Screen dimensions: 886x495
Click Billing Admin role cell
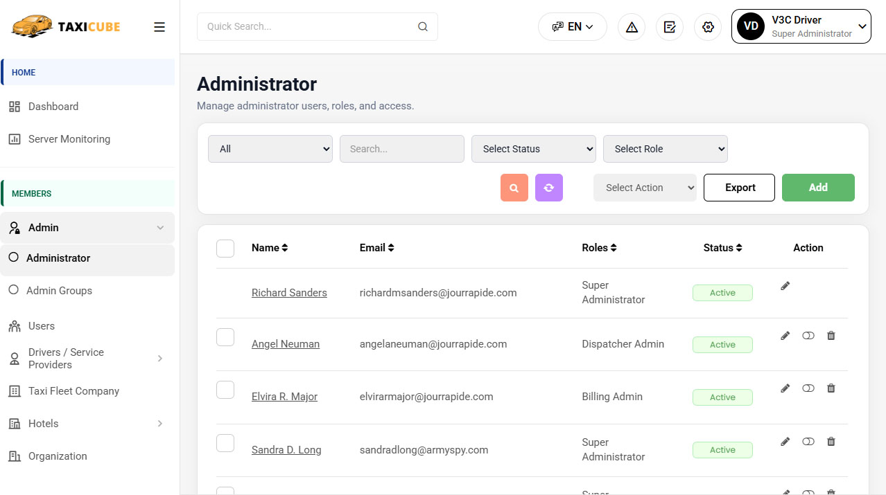(x=612, y=397)
